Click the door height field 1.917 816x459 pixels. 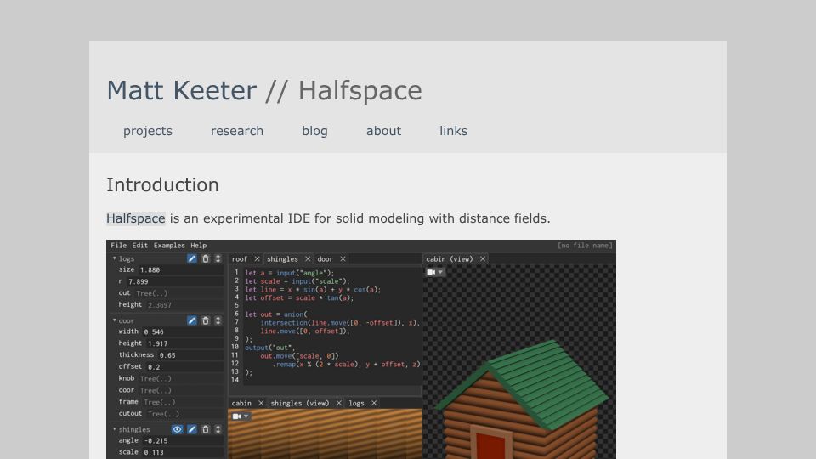click(184, 343)
